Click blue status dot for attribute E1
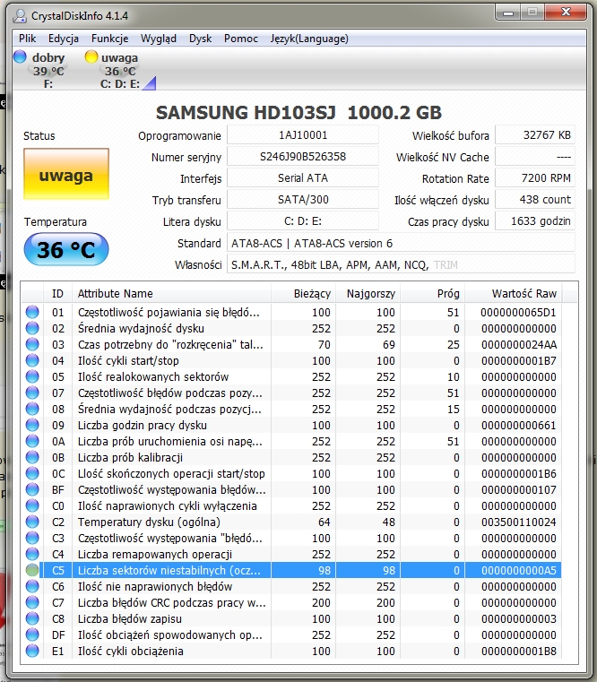 tap(32, 651)
